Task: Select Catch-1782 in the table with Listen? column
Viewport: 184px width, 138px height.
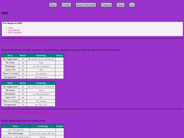Action: tap(10, 70)
